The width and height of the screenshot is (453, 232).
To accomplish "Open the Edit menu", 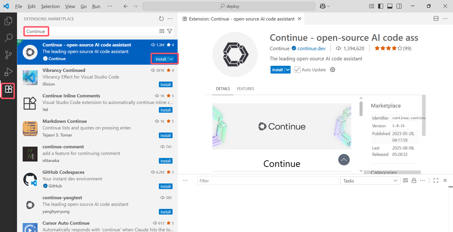I will pyautogui.click(x=31, y=6).
